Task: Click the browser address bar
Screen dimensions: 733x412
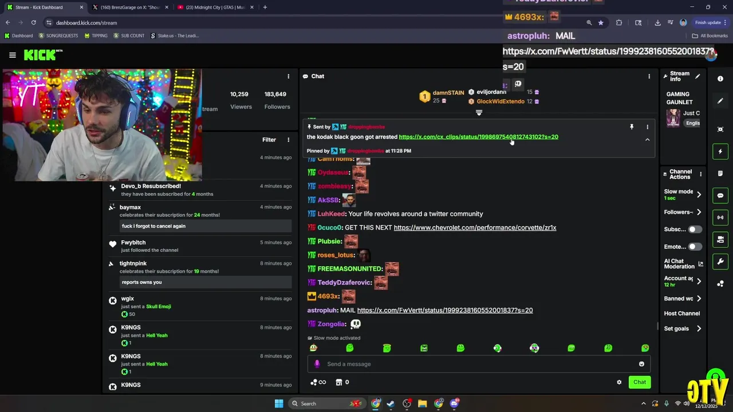Action: 315,22
